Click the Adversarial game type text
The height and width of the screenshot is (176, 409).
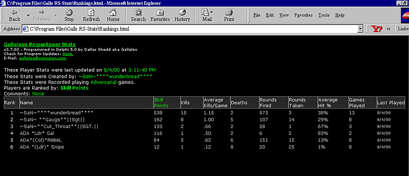point(104,82)
